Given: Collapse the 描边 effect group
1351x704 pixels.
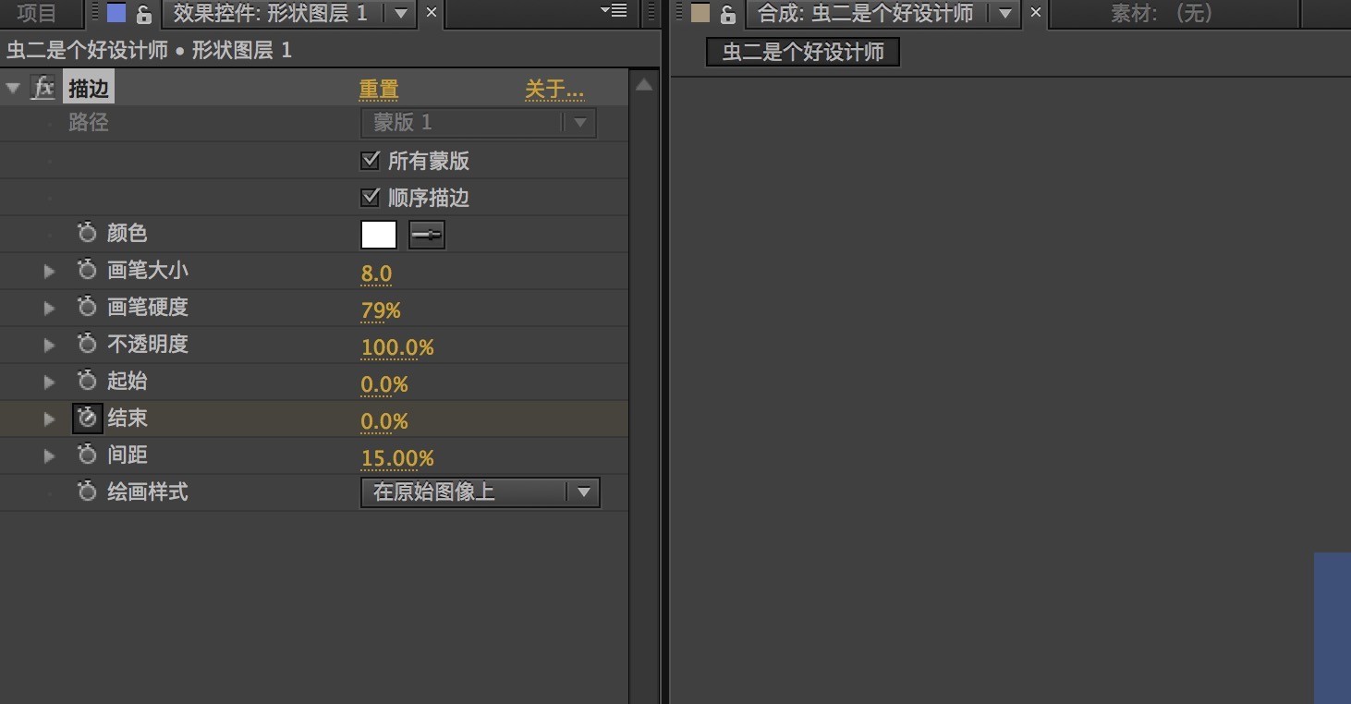Looking at the screenshot, I should [13, 89].
